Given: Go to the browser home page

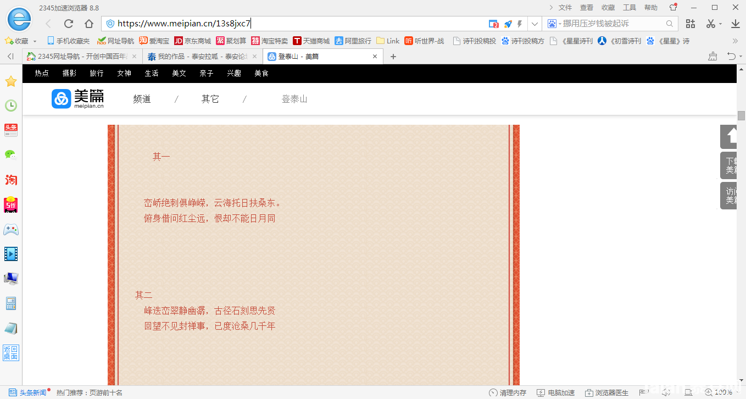Looking at the screenshot, I should (89, 24).
